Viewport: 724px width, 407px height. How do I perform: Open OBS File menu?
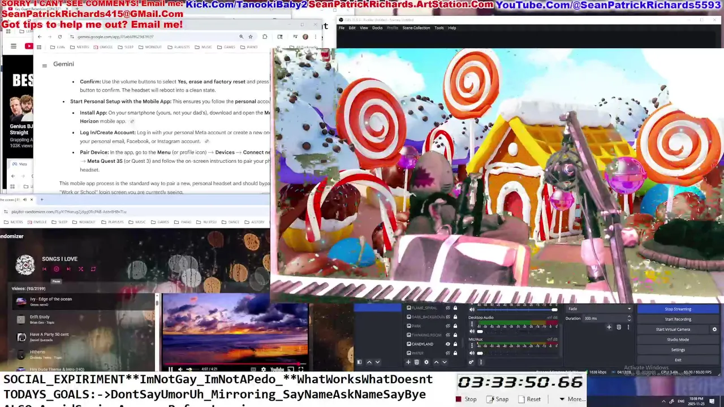pos(342,28)
